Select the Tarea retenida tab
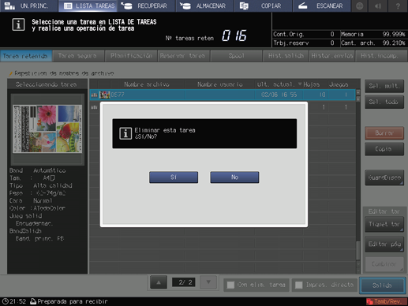This screenshot has width=408, height=306. click(x=25, y=56)
